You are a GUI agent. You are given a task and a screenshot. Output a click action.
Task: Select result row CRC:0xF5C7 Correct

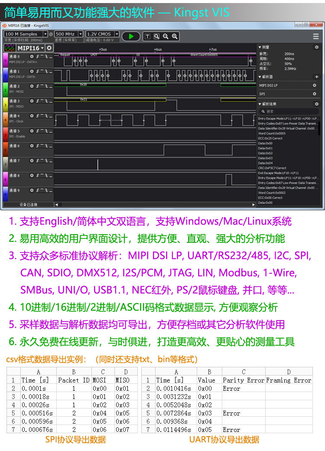pos(272,168)
